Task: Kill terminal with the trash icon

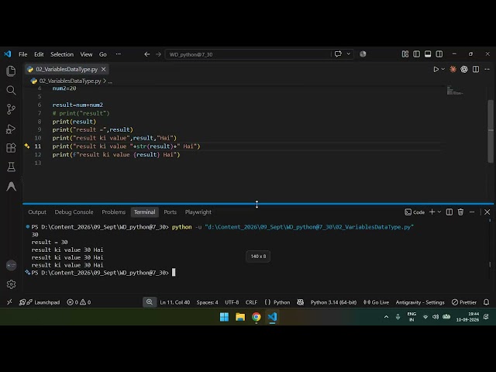Action: tap(460, 212)
